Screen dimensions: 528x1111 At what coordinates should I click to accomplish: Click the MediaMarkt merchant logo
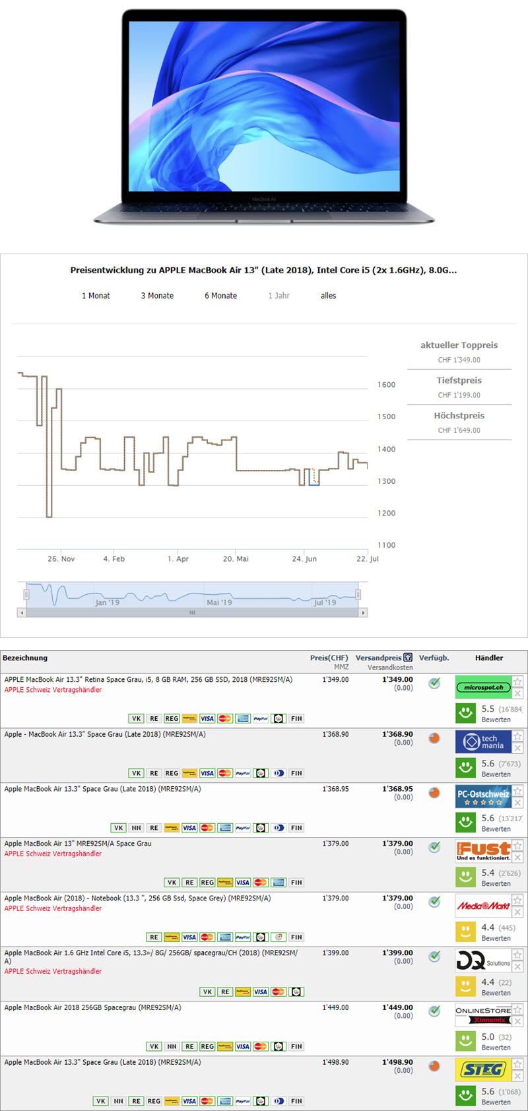(x=483, y=906)
